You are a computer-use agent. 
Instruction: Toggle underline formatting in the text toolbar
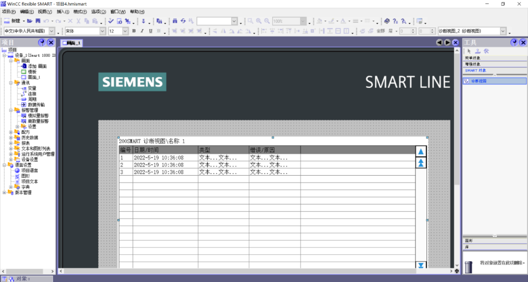pos(150,30)
